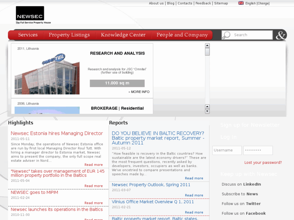Change language via English [Change]
The height and width of the screenshot is (220, 294).
(x=257, y=3)
